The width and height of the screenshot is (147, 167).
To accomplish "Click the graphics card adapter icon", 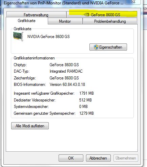I will pos(18,36).
